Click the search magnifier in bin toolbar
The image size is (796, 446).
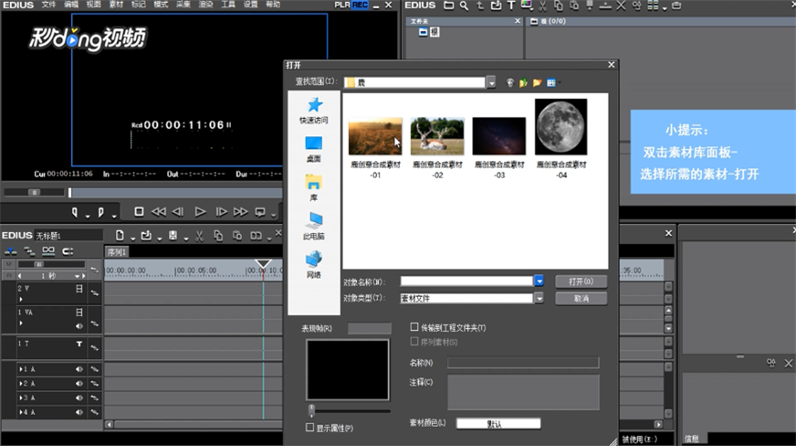tap(464, 5)
